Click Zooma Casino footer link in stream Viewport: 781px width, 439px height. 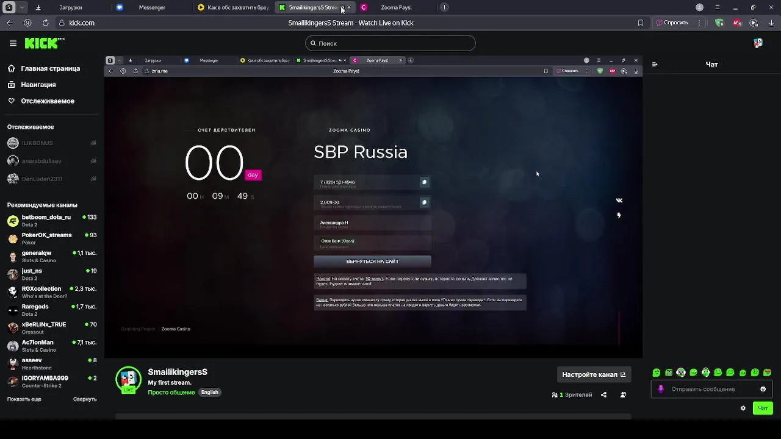[x=176, y=329]
